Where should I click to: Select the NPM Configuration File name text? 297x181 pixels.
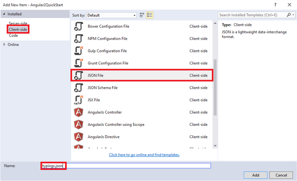[107, 38]
